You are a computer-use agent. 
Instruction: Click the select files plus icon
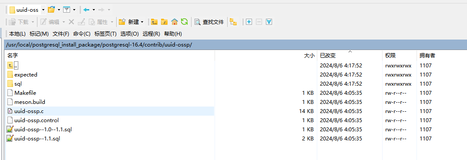click(249, 22)
